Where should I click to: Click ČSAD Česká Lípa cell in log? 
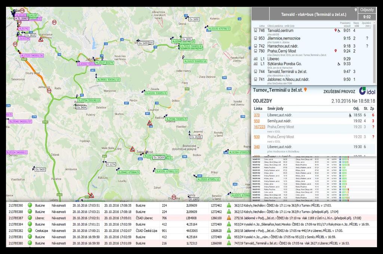[x=146, y=230]
